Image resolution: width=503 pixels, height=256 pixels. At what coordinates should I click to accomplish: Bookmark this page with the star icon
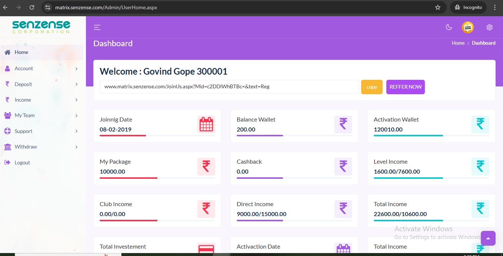pyautogui.click(x=438, y=7)
